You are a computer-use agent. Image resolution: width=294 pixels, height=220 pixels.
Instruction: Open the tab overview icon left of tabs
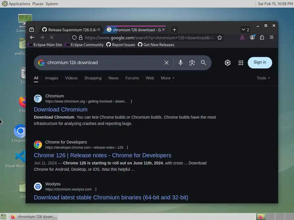point(32,30)
